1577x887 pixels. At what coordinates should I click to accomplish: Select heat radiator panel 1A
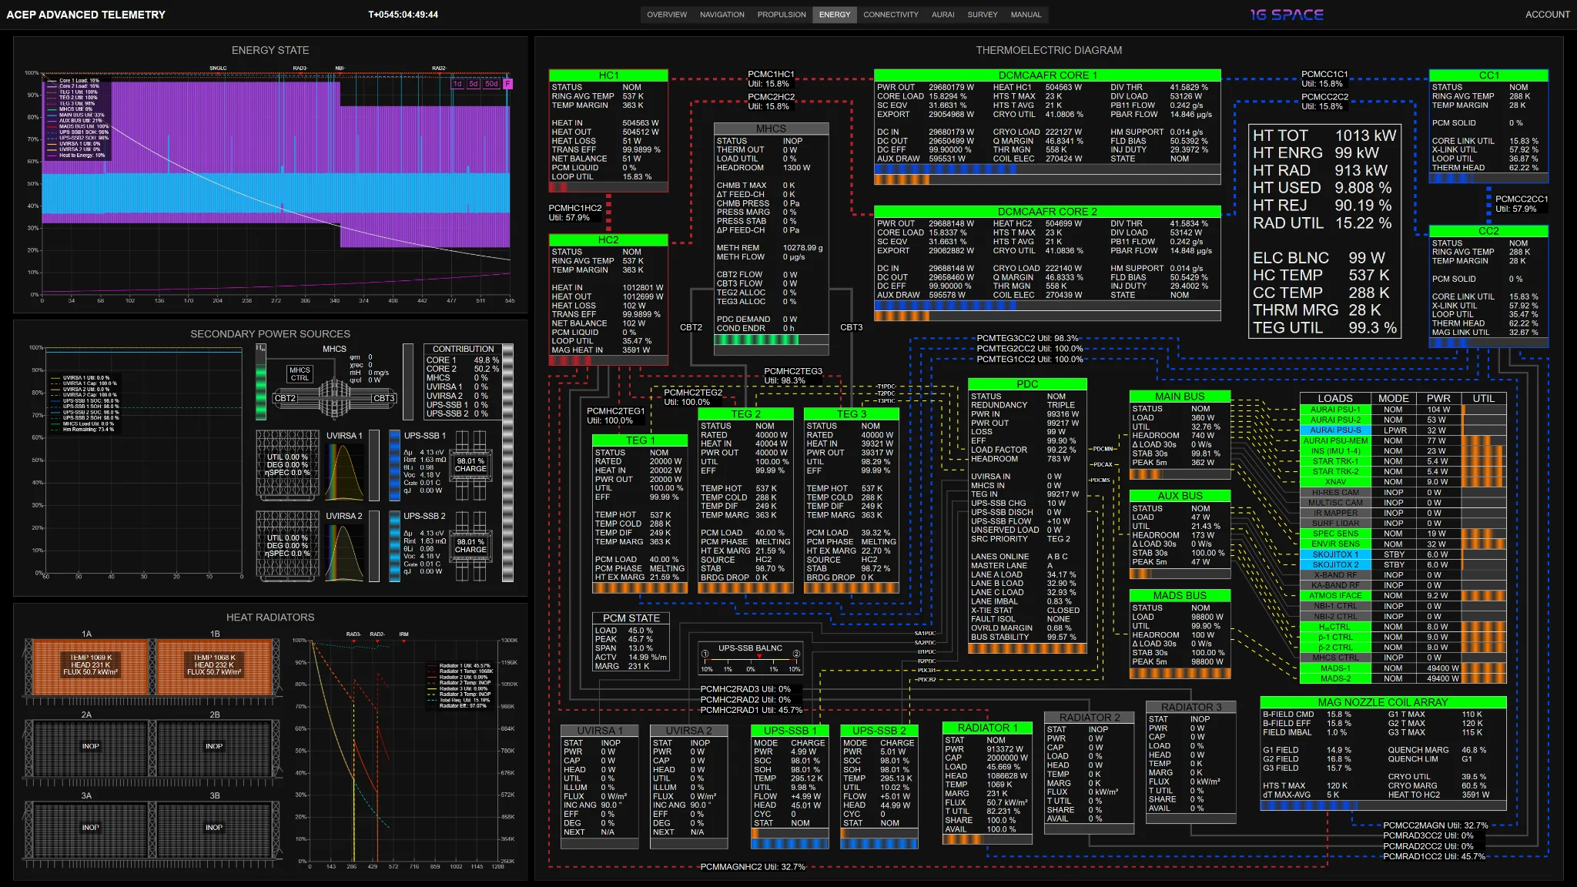[86, 667]
